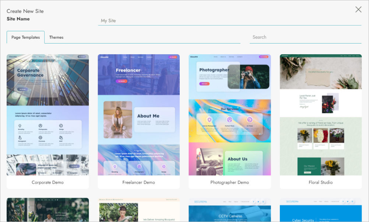Screen dimensions: 369x222
Task: Click the Our Services section in Photographer preview
Action: 229,109
